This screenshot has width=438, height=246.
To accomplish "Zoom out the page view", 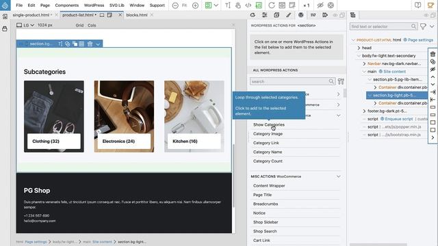I will [175, 5].
